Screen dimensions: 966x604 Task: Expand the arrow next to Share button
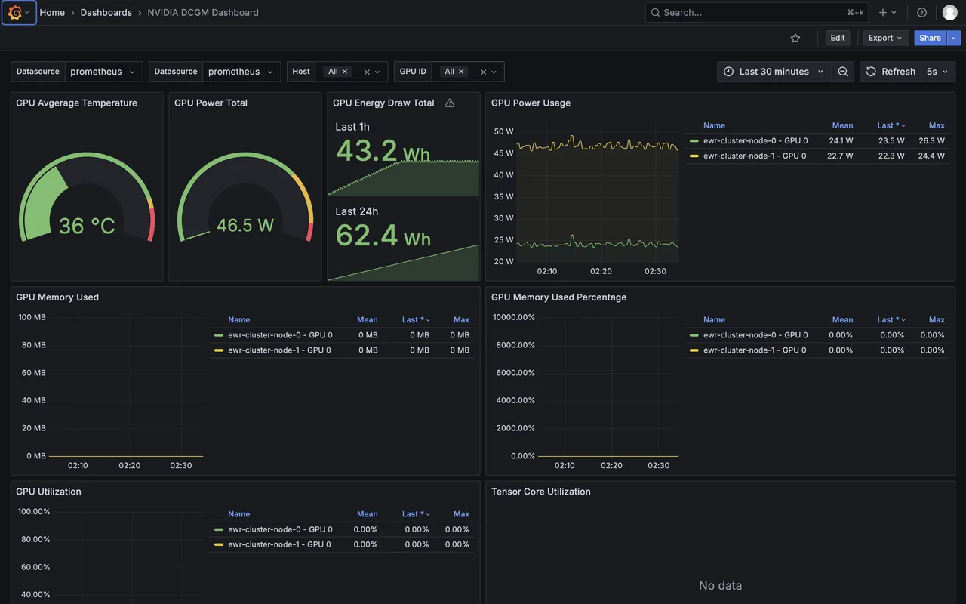coord(954,38)
